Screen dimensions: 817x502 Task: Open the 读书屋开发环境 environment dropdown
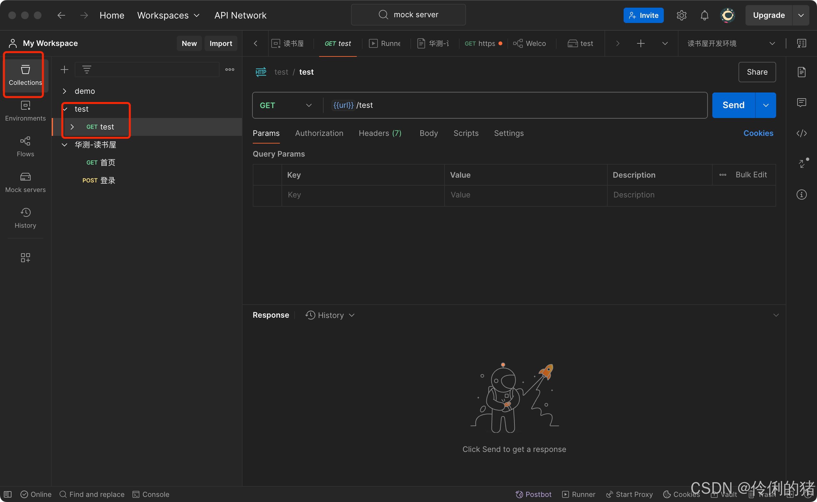tap(730, 43)
